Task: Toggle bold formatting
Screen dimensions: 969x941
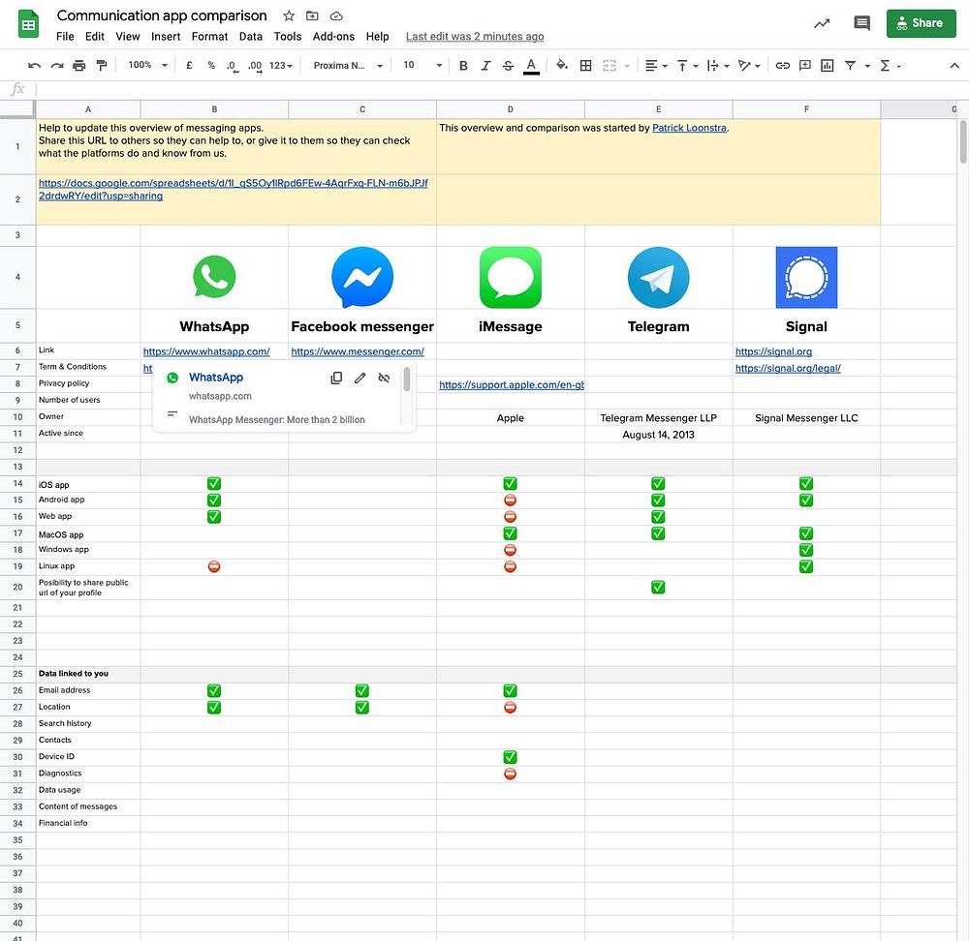Action: tap(463, 66)
